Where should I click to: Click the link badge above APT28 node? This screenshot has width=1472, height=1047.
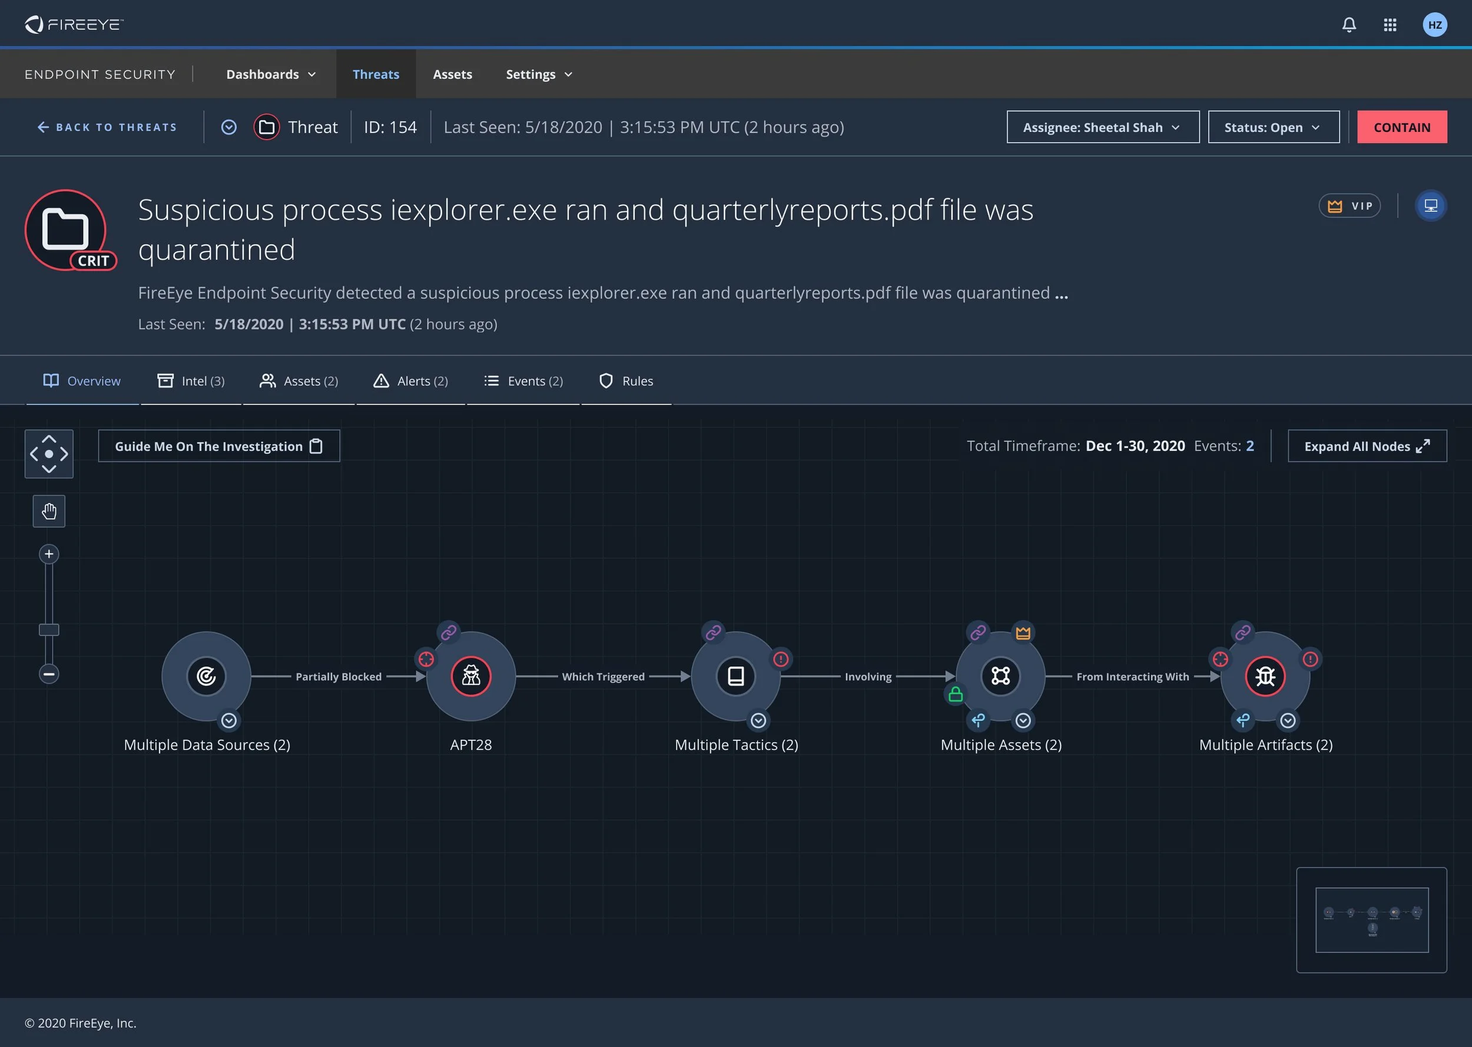pos(449,632)
